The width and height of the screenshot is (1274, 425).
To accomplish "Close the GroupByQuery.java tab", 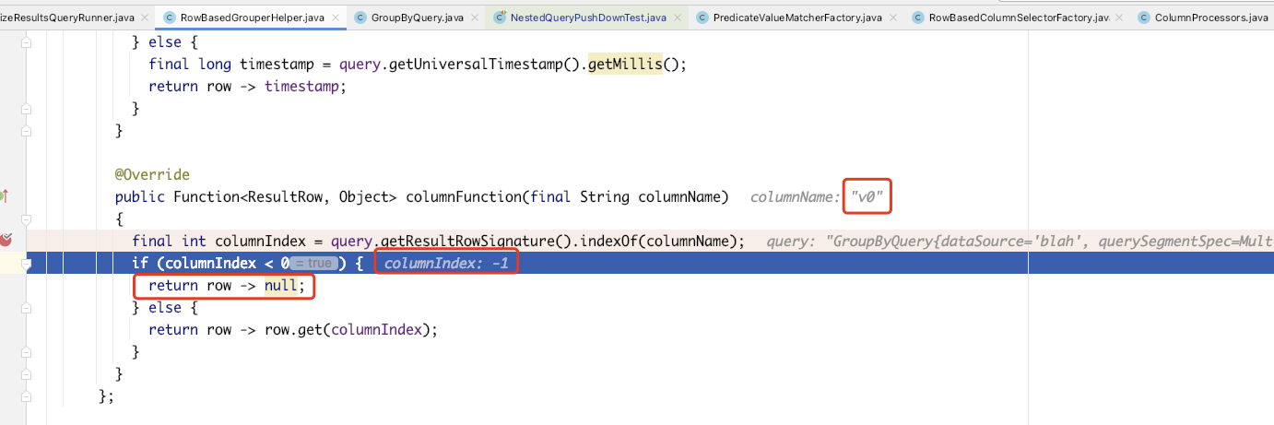I will pos(475,18).
